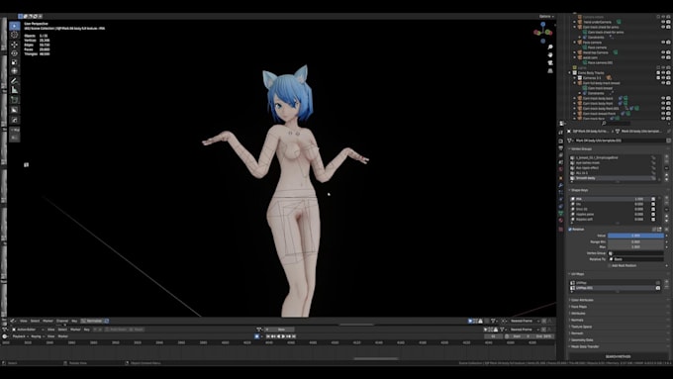Select the Measure ruler tool

coord(14,90)
